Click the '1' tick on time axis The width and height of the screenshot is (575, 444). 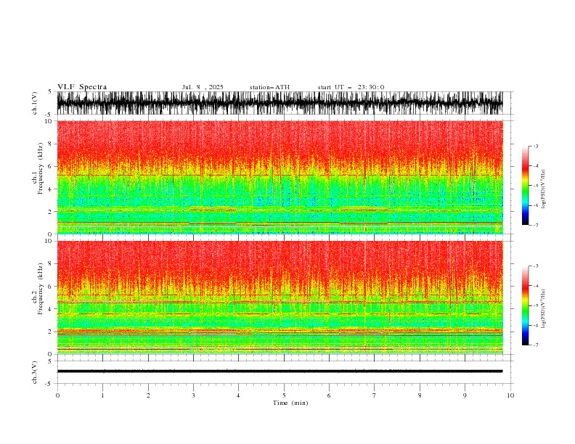tap(102, 395)
